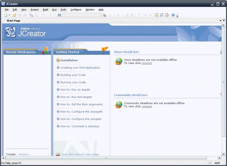Open the Run menu
The width and height of the screenshot is (227, 166).
pyautogui.click(x=54, y=10)
